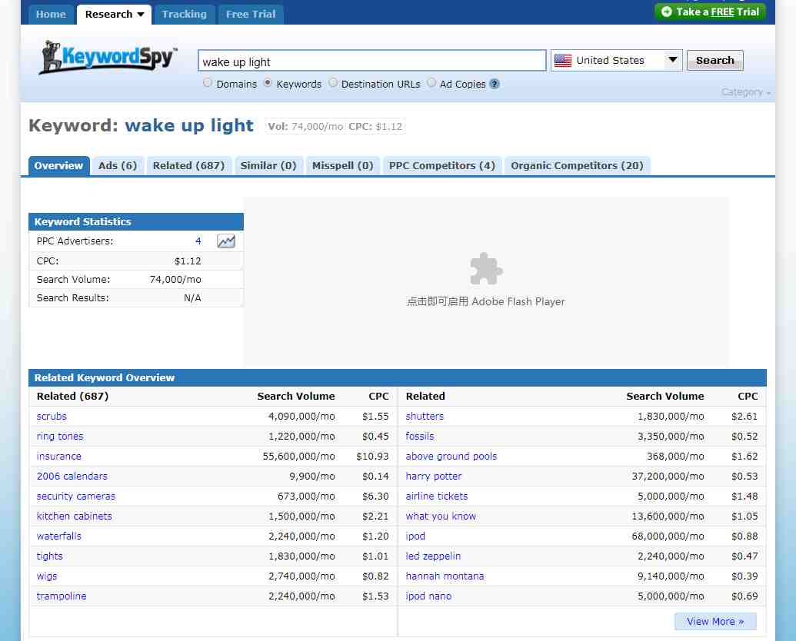The width and height of the screenshot is (796, 641).
Task: Select the Domains radio button
Action: tap(207, 83)
